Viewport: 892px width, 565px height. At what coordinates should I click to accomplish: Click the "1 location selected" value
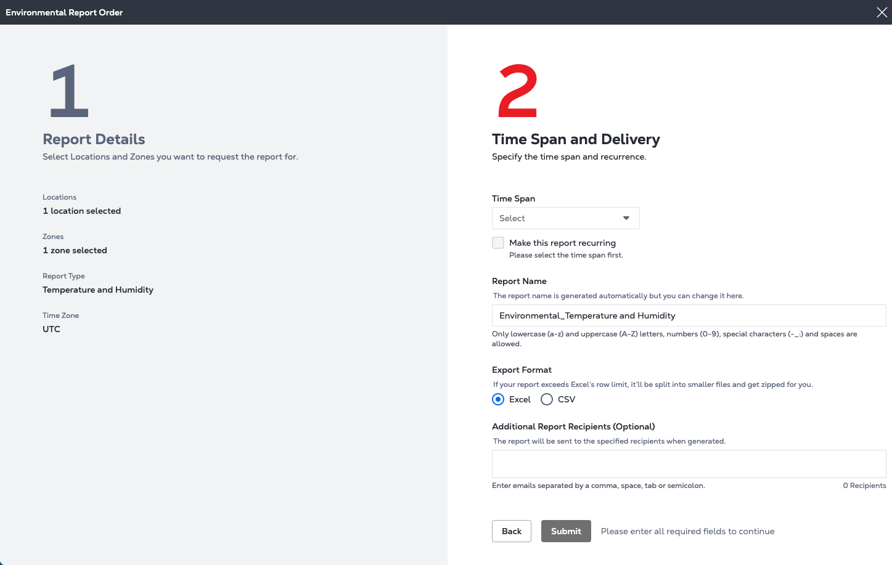[82, 211]
